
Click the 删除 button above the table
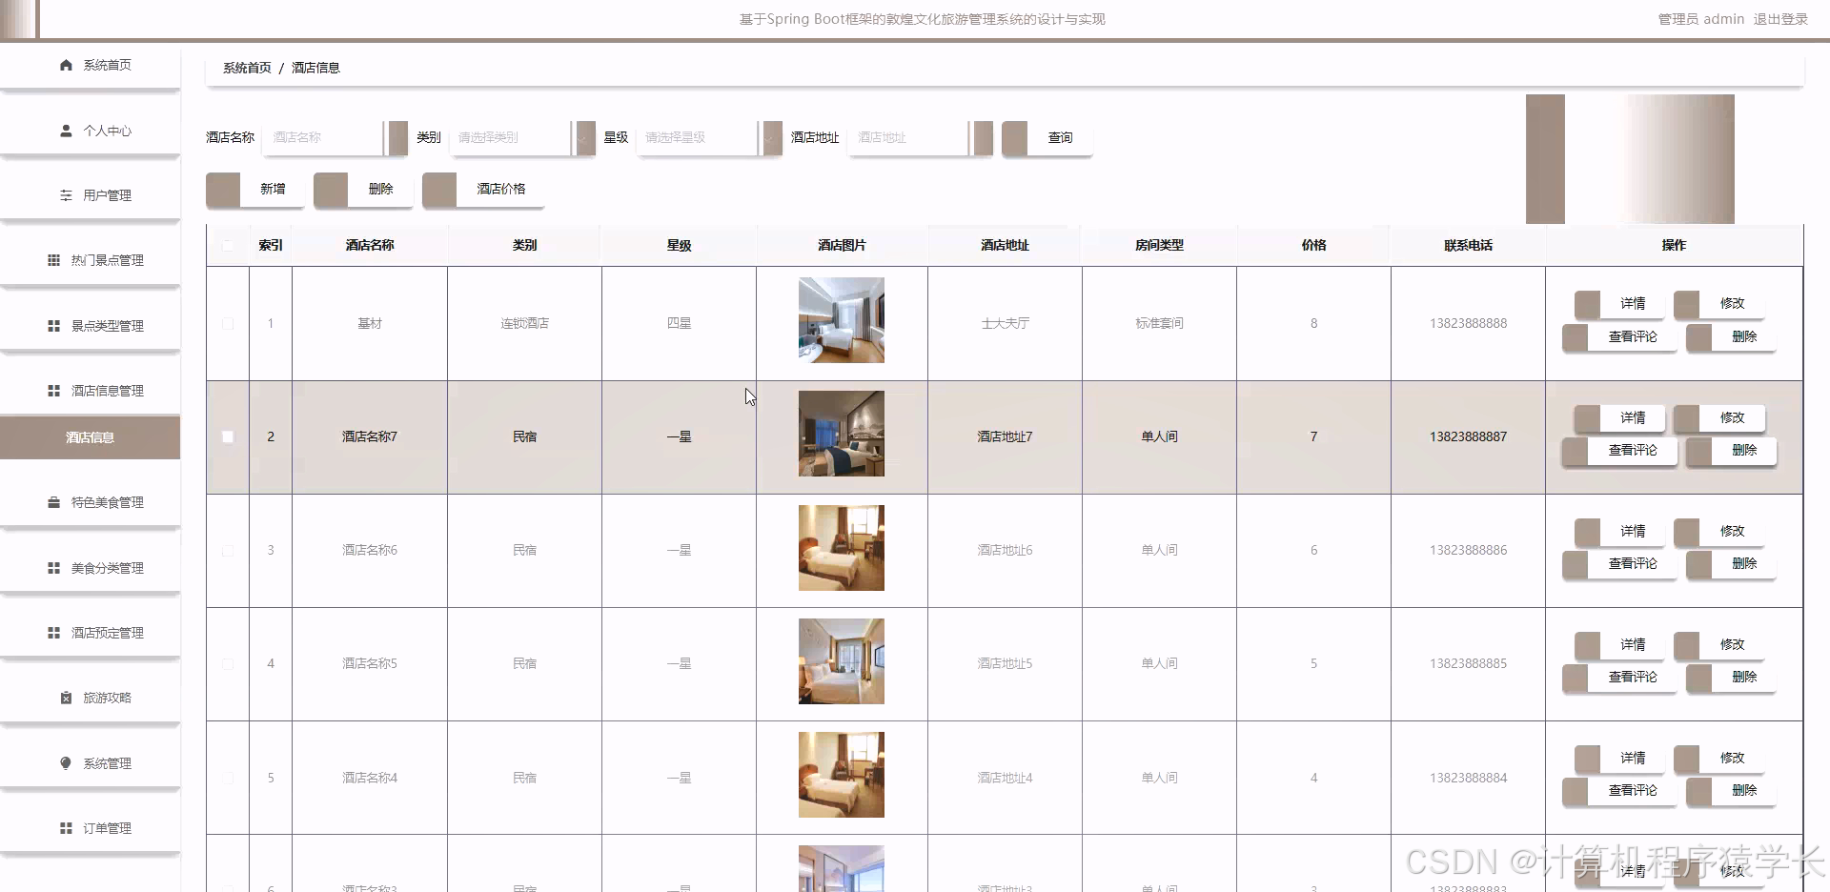coord(363,189)
